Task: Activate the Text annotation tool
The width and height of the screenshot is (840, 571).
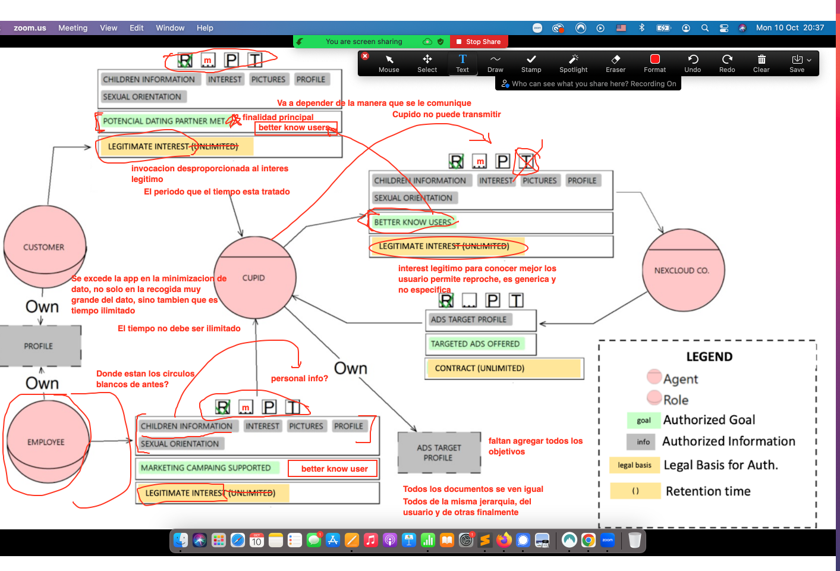Action: point(463,63)
